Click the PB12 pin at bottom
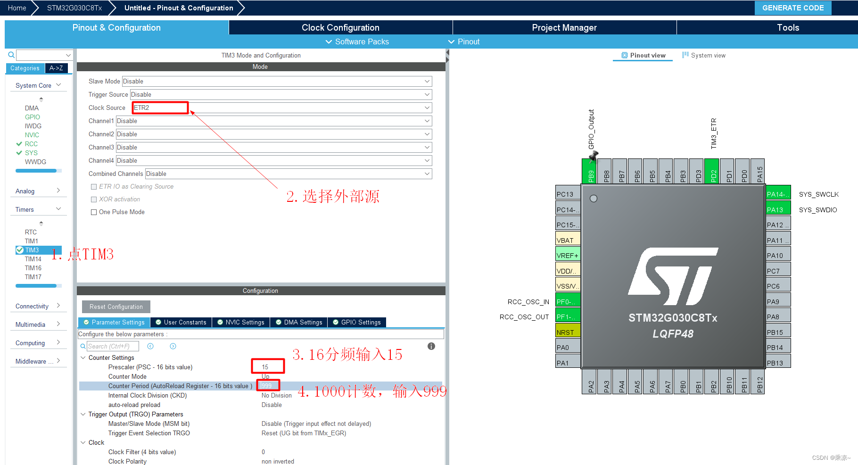 coord(758,382)
